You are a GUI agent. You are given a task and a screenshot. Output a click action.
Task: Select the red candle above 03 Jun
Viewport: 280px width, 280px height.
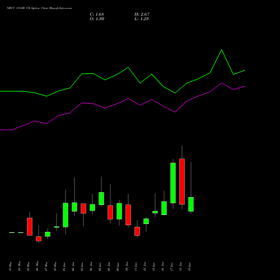83,208
